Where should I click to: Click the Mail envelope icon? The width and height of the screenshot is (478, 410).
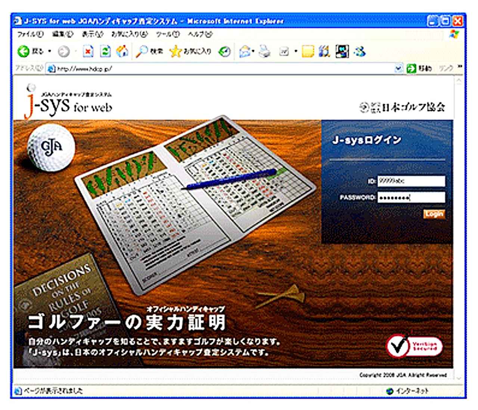(244, 52)
